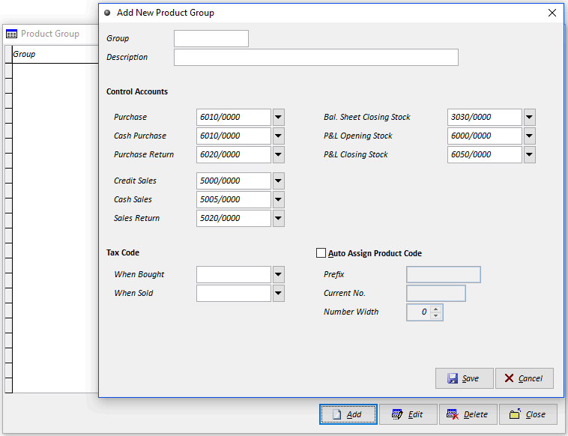The height and width of the screenshot is (436, 568).
Task: Close the Add New Product Group dialog with X
Action: (552, 13)
